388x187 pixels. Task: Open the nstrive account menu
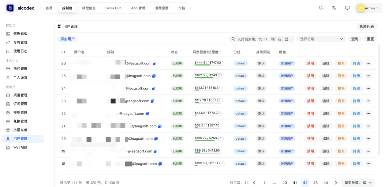[369, 8]
